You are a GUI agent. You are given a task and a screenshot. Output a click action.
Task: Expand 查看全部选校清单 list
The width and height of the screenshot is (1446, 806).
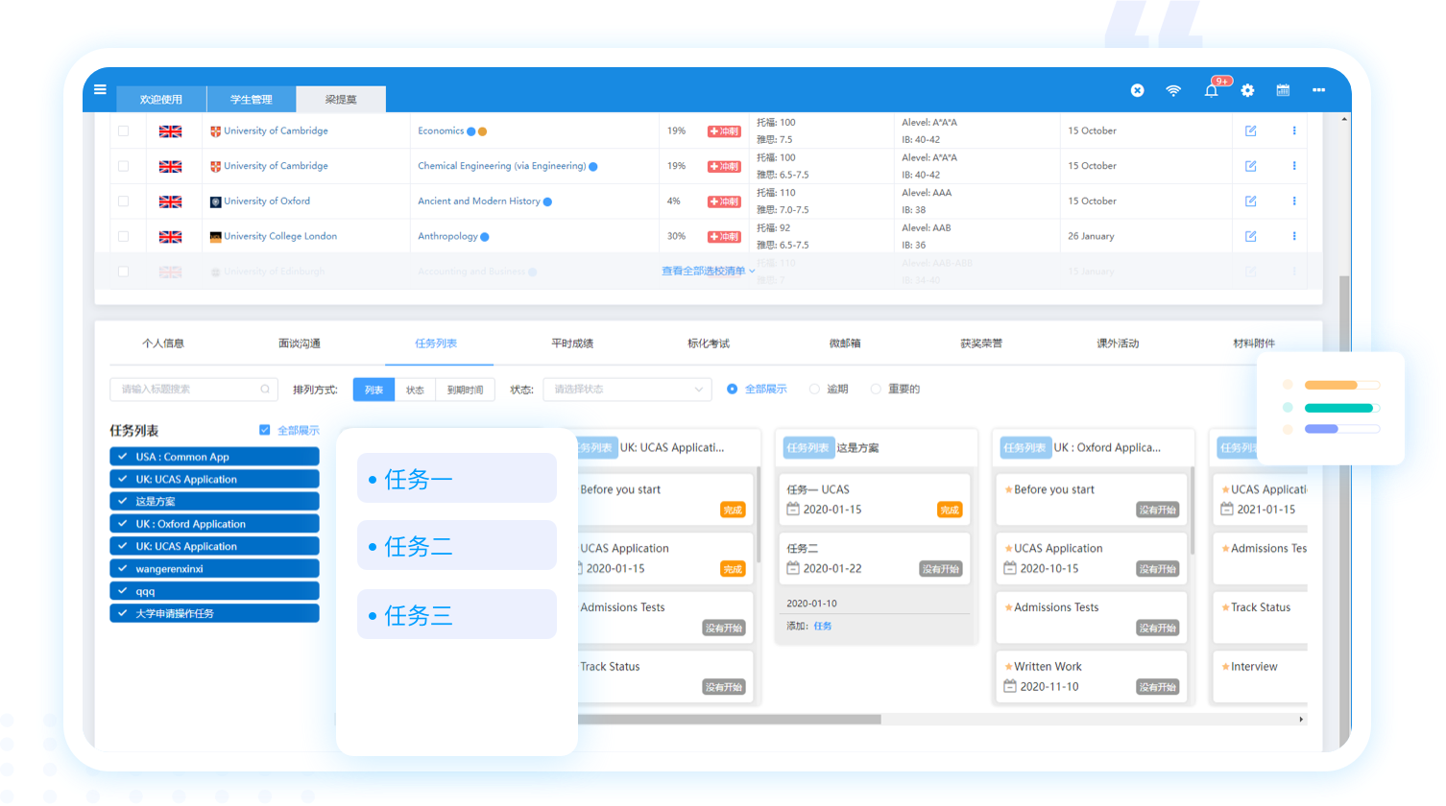click(708, 272)
